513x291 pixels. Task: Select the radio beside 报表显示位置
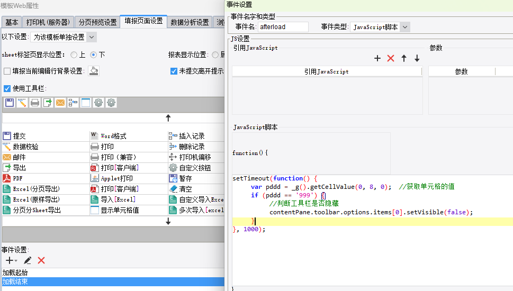(215, 54)
